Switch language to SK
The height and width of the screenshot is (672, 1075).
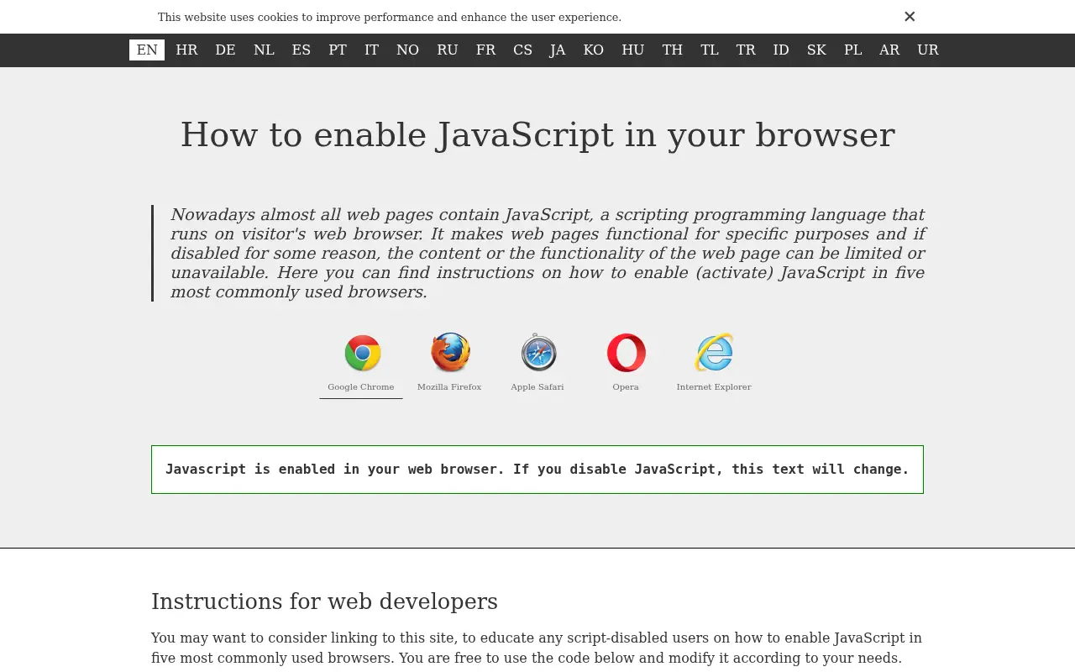point(816,50)
